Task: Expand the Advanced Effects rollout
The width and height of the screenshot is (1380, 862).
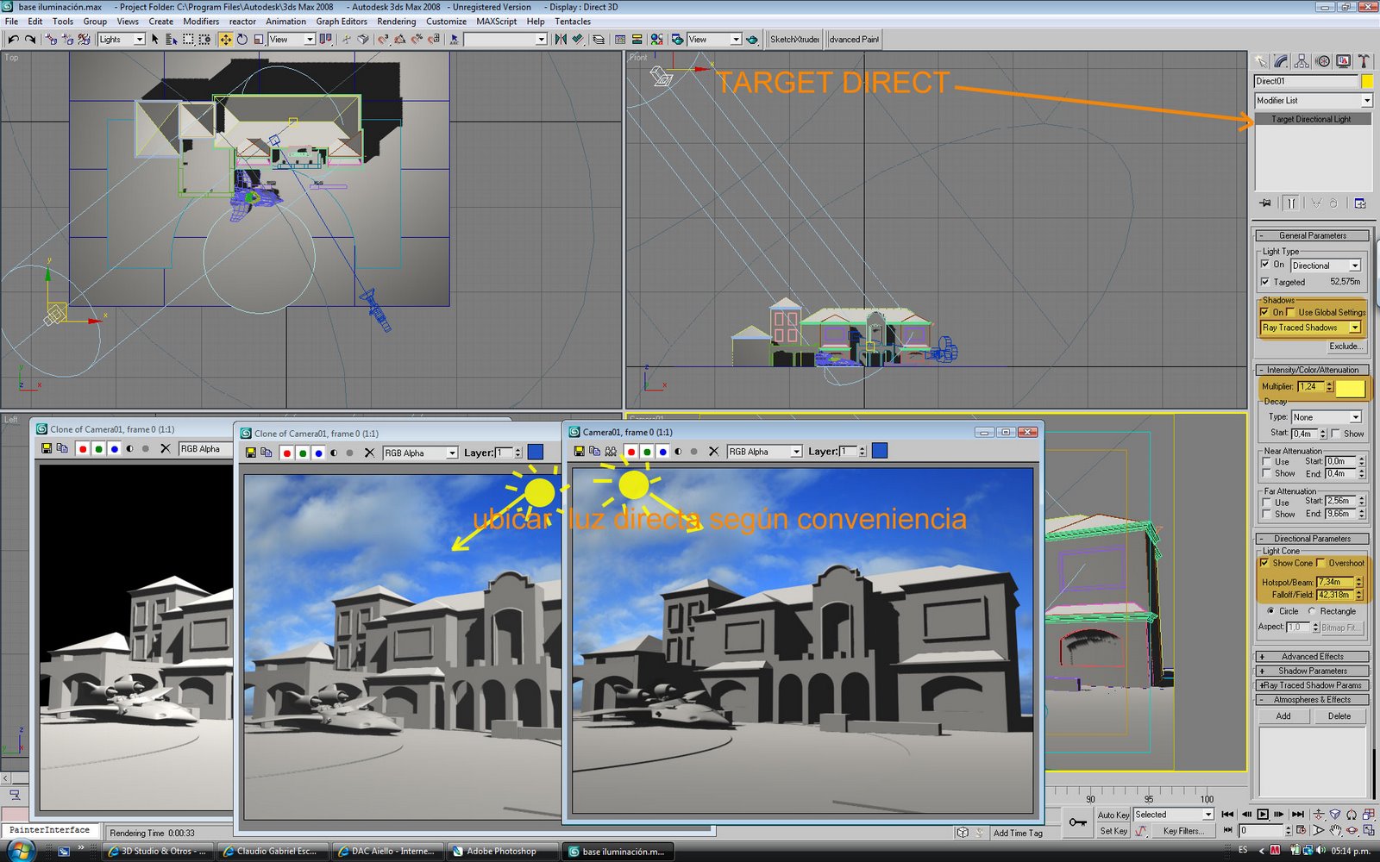Action: pyautogui.click(x=1312, y=657)
